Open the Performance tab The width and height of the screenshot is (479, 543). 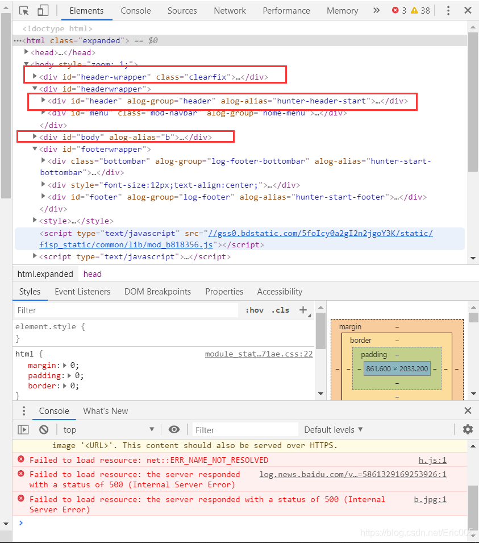286,11
